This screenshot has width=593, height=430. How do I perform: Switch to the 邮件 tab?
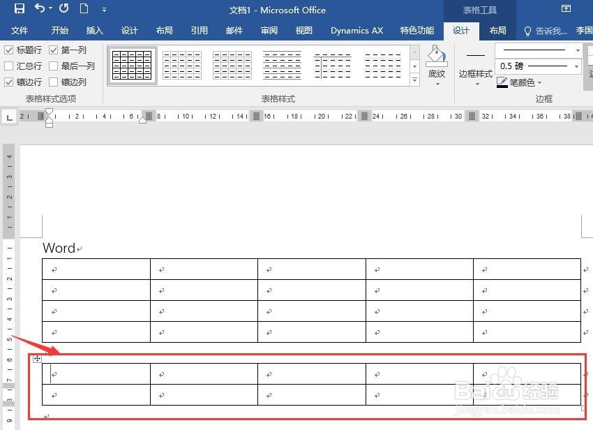[234, 30]
